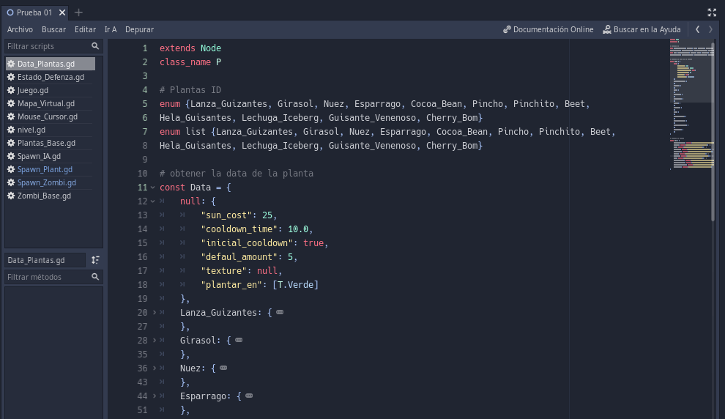Click gear icon beside Juego.gd
This screenshot has width=725, height=419.
pyautogui.click(x=11, y=90)
